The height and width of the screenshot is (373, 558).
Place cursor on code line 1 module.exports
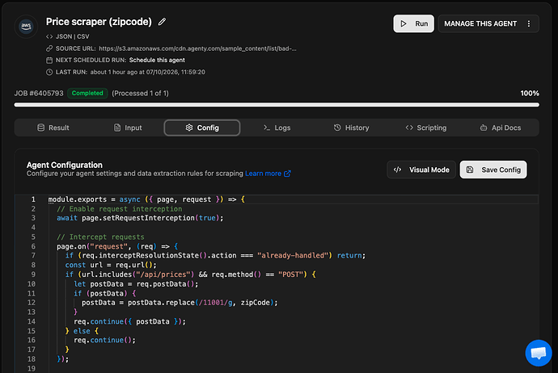click(x=77, y=199)
